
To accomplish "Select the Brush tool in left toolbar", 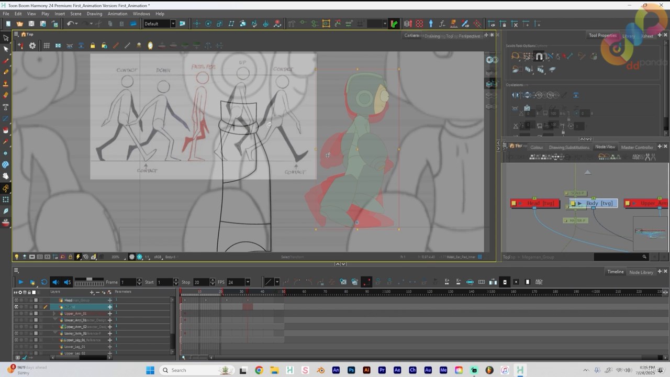I will 6,61.
